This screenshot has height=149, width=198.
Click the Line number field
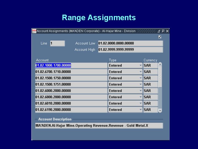(57, 43)
